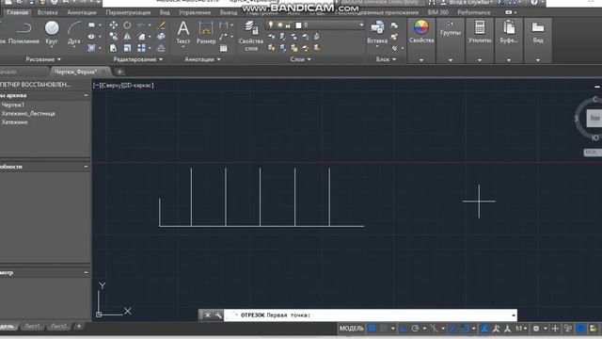Click the Leader annotation icon
The width and height of the screenshot is (602, 339).
point(223,37)
